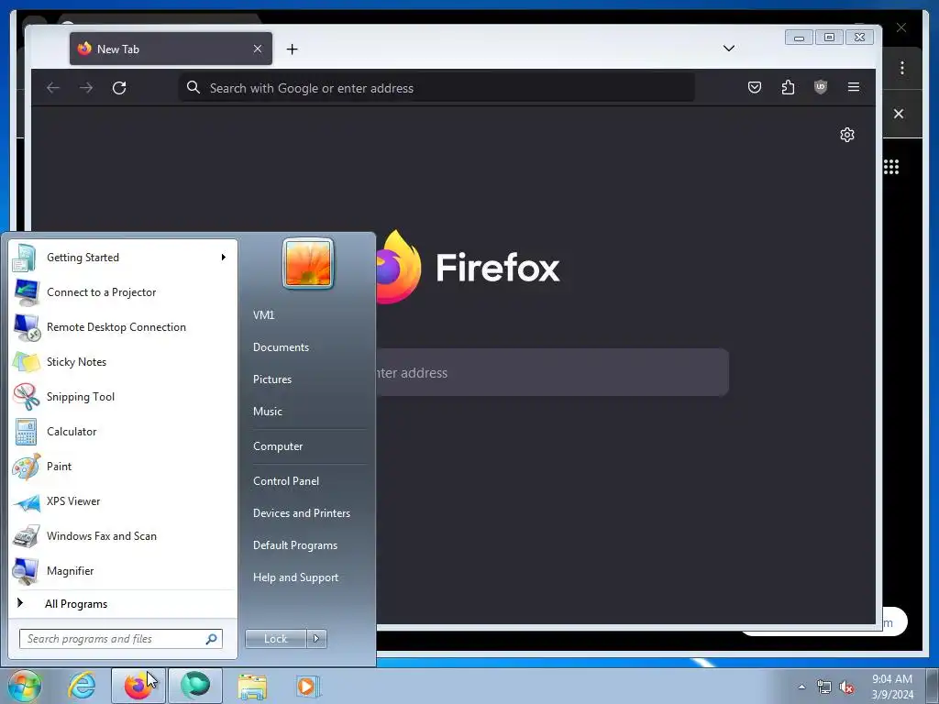
Task: Open Paint from Start menu
Action: [123, 467]
